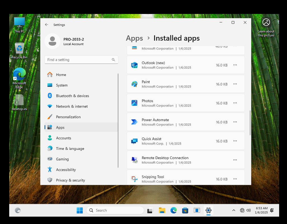Open Microsoft Store from the taskbar
Viewport: 287px width, 224px height.
pos(185,211)
